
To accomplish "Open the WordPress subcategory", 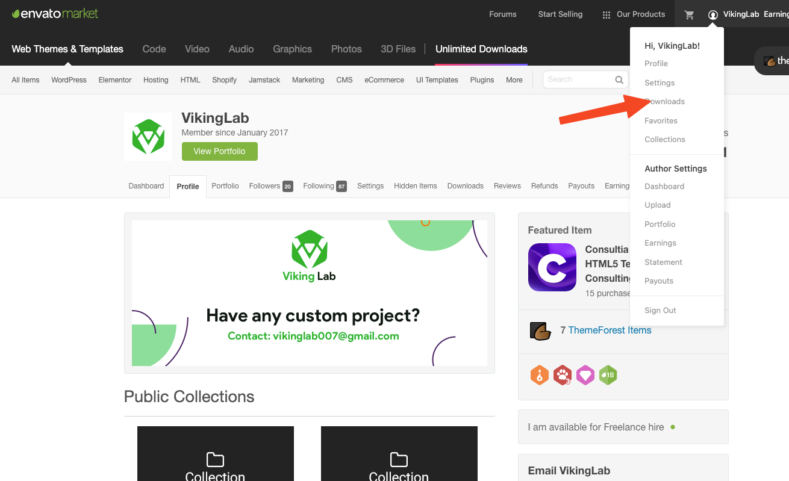I will pyautogui.click(x=69, y=80).
